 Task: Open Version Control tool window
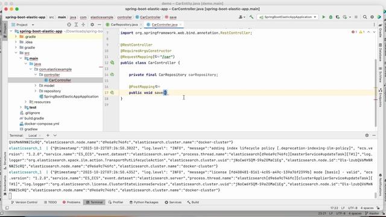tap(24, 203)
